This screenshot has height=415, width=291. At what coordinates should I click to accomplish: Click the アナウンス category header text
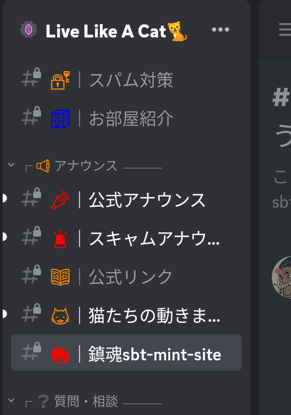(x=86, y=166)
